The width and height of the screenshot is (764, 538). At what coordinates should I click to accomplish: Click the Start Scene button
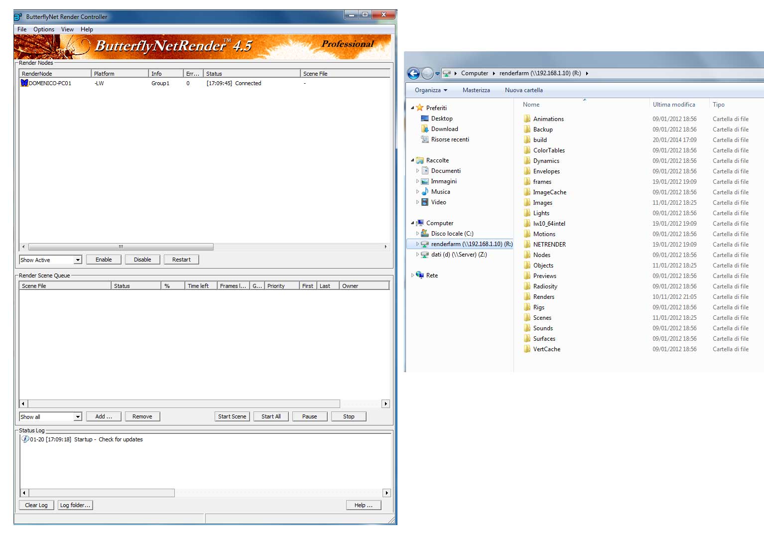click(x=232, y=416)
